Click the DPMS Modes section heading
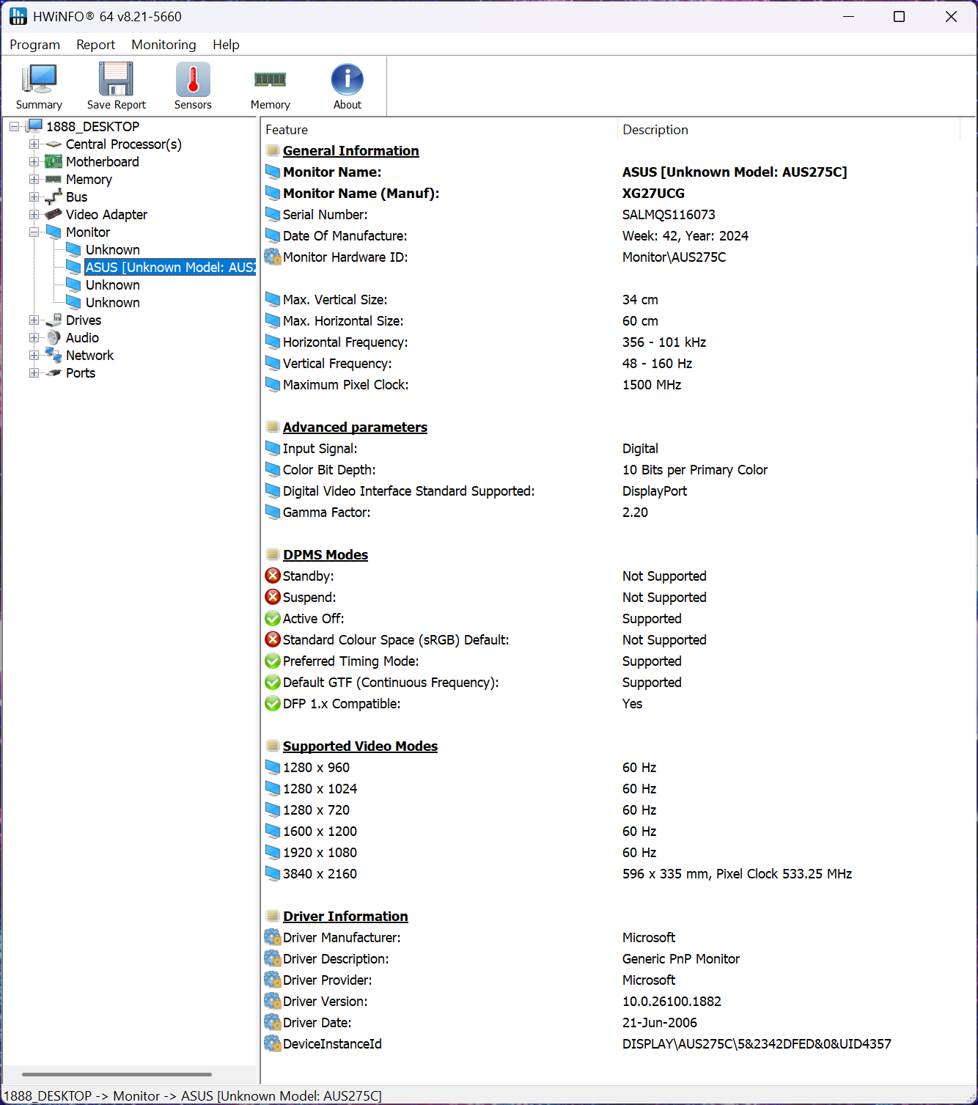This screenshot has height=1105, width=978. tap(326, 554)
